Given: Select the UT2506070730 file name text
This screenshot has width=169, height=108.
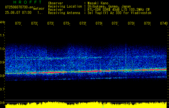Looking at the screenshot, I should 19,7.
